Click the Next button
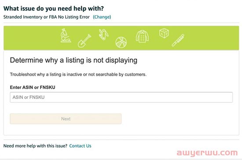Screen dimensions: 242x160 tap(66, 119)
